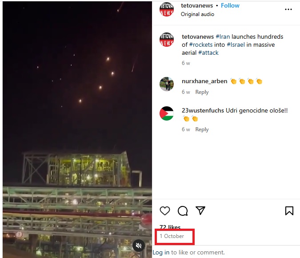Open 23wustenfuchs's flag avatar
This screenshot has width=300, height=258.
[x=167, y=113]
